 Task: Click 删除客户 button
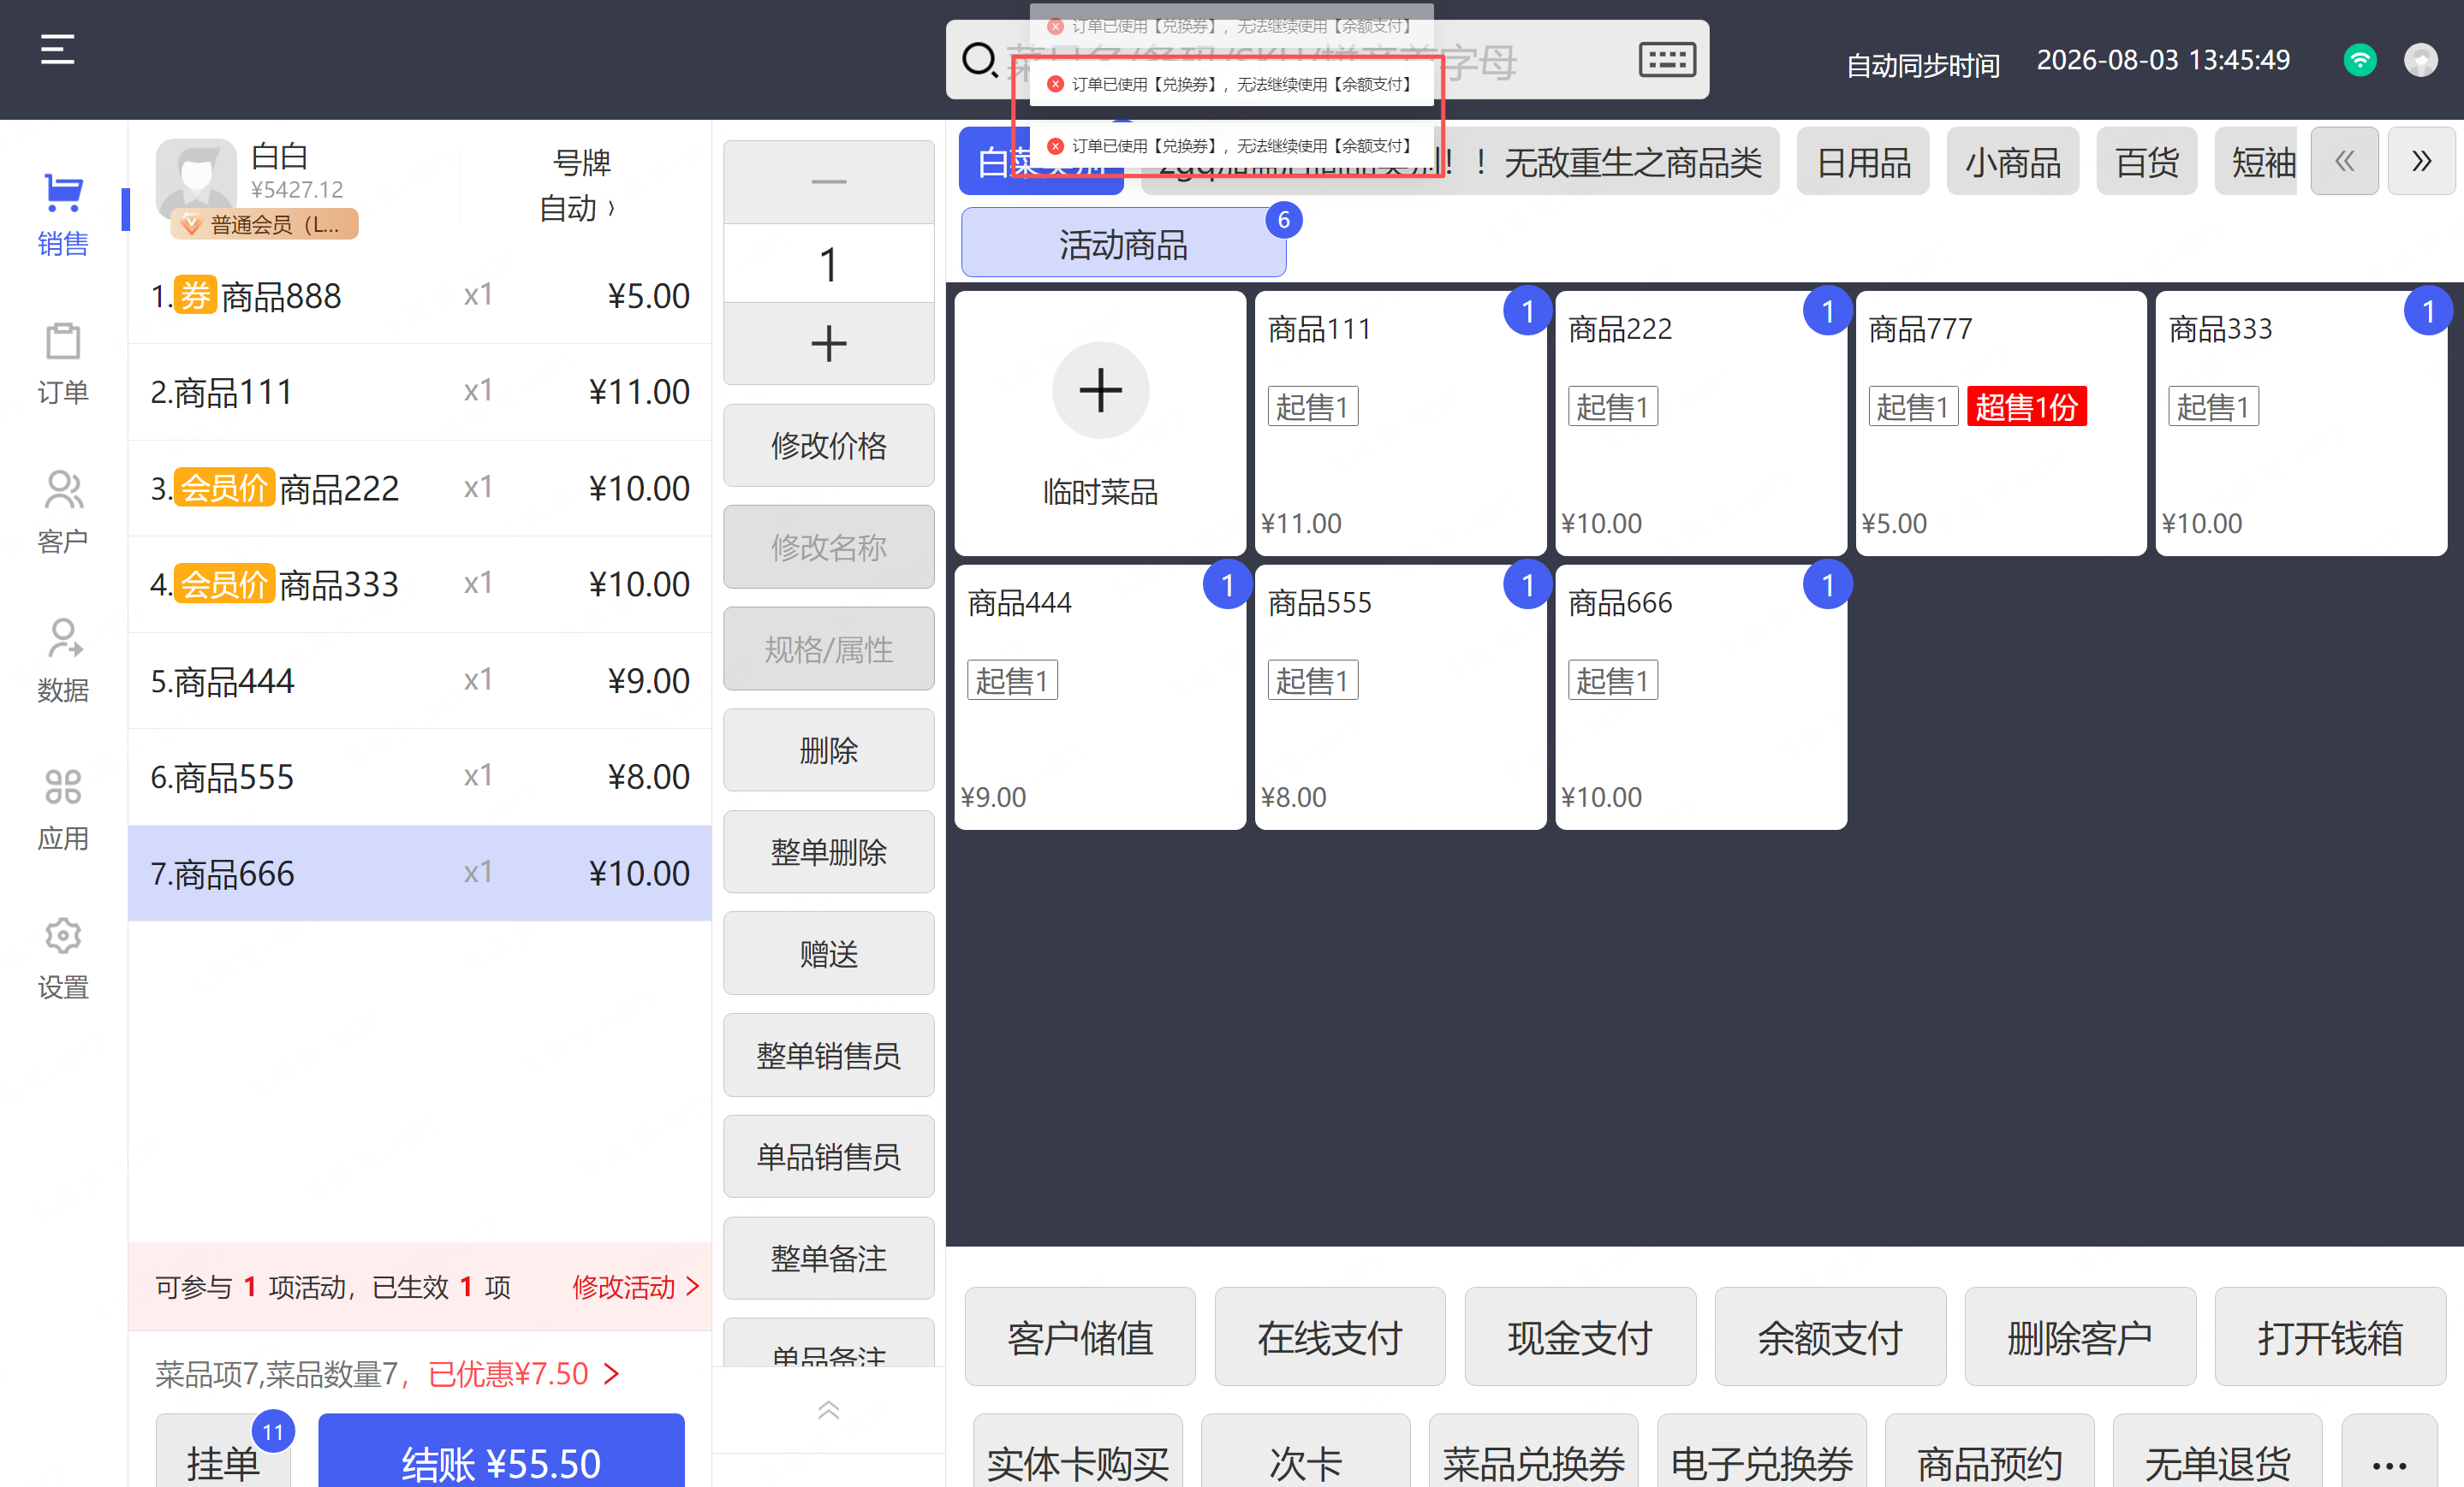[x=2080, y=1337]
